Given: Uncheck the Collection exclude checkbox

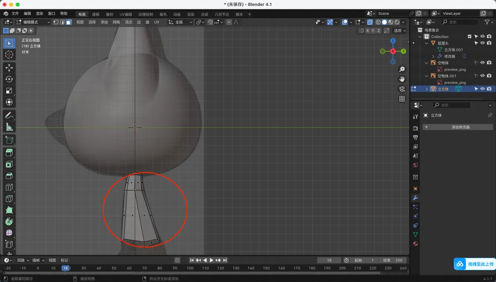Looking at the screenshot, I should 470,36.
